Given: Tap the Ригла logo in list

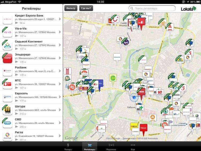Looking at the screenshot, I should pos(8,136).
